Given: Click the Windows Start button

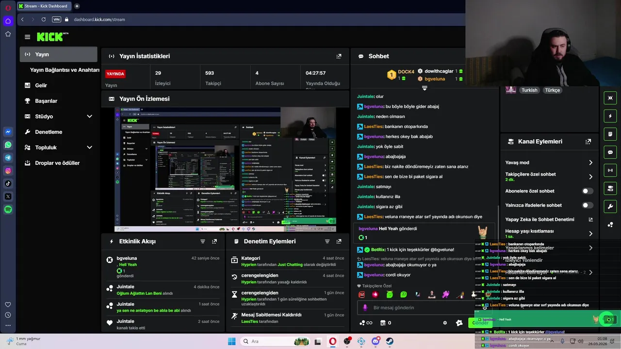Looking at the screenshot, I should pyautogui.click(x=231, y=341).
